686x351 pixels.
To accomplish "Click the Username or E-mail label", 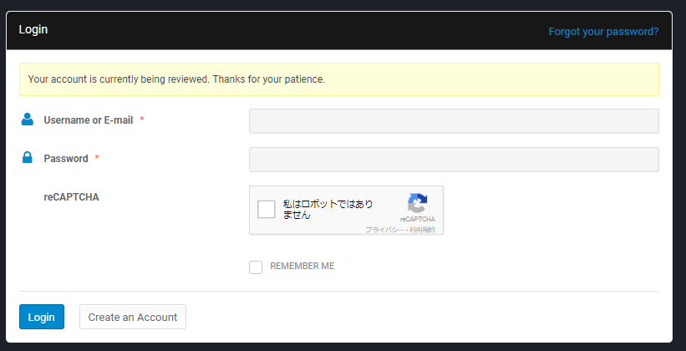I will (x=89, y=120).
